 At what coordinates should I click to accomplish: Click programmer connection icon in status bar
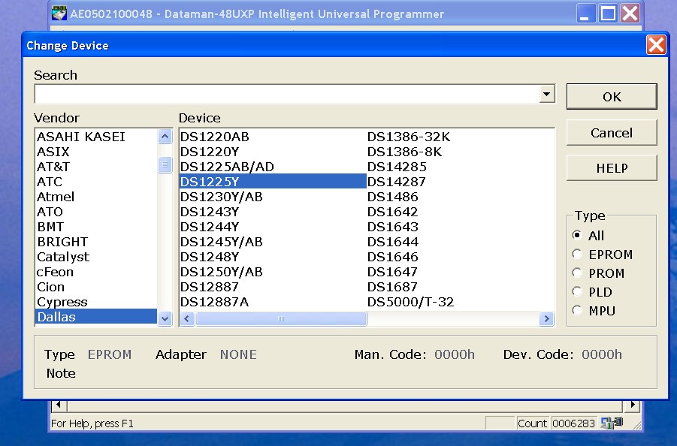612,423
